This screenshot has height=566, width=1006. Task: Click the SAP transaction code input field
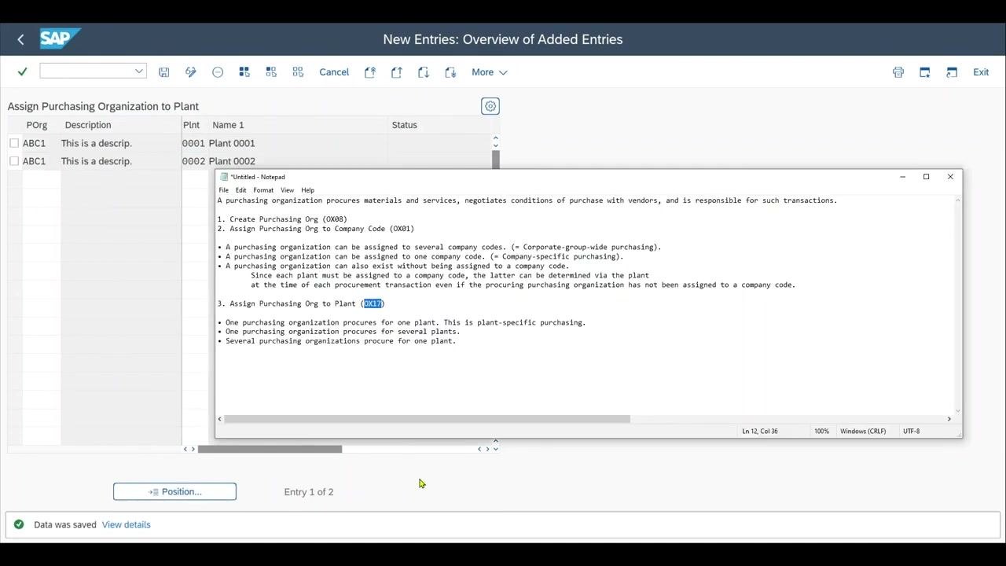[93, 71]
